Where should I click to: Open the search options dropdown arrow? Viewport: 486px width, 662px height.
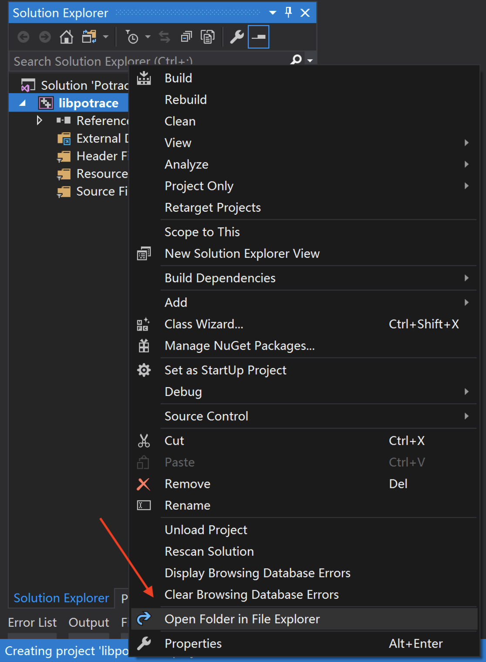pos(310,61)
